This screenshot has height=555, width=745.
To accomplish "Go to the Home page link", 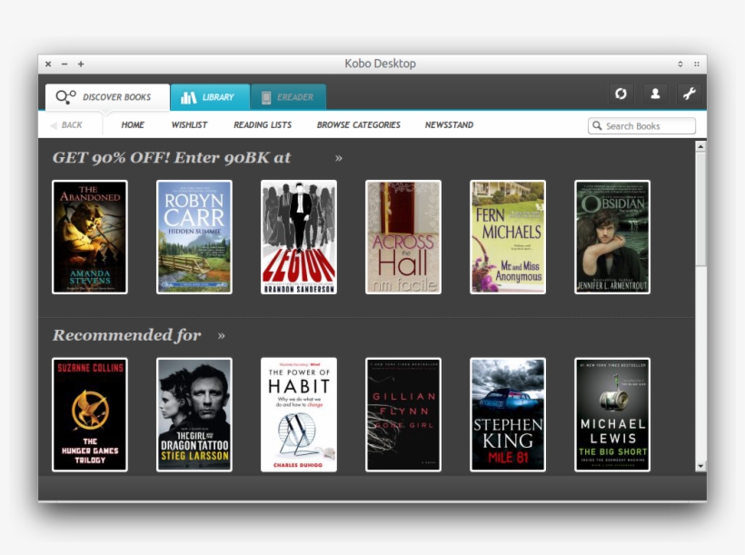I will (x=133, y=125).
